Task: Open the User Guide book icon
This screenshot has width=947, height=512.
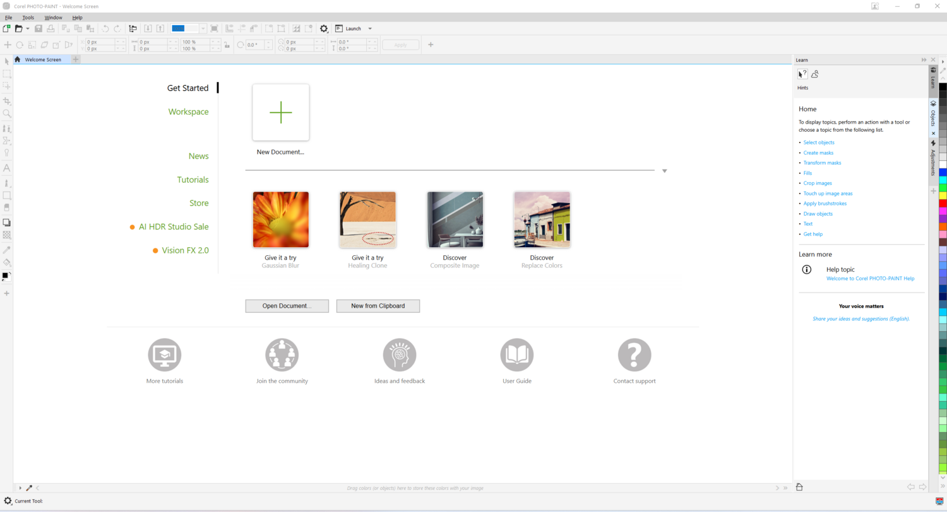Action: [516, 355]
